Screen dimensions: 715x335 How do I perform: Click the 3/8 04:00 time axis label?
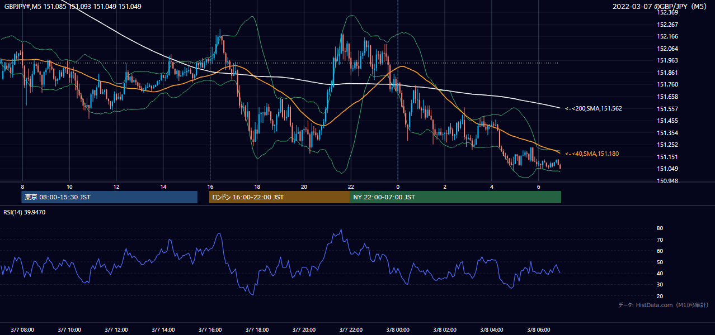[x=492, y=329]
